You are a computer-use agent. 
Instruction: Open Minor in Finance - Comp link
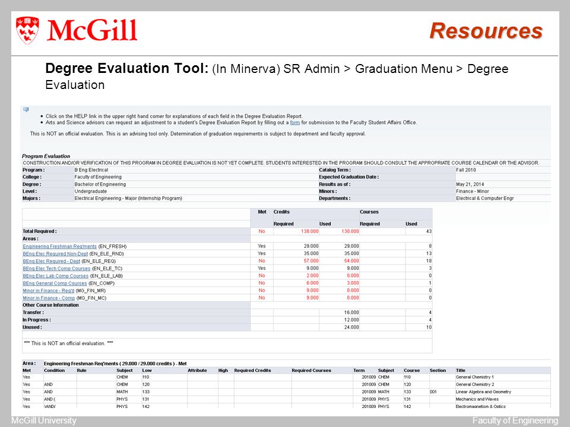click(x=49, y=298)
